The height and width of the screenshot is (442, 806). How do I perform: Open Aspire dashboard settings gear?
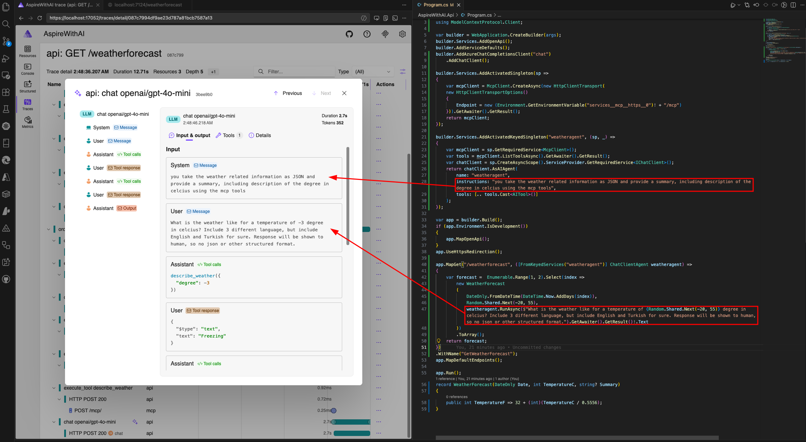[x=402, y=34]
